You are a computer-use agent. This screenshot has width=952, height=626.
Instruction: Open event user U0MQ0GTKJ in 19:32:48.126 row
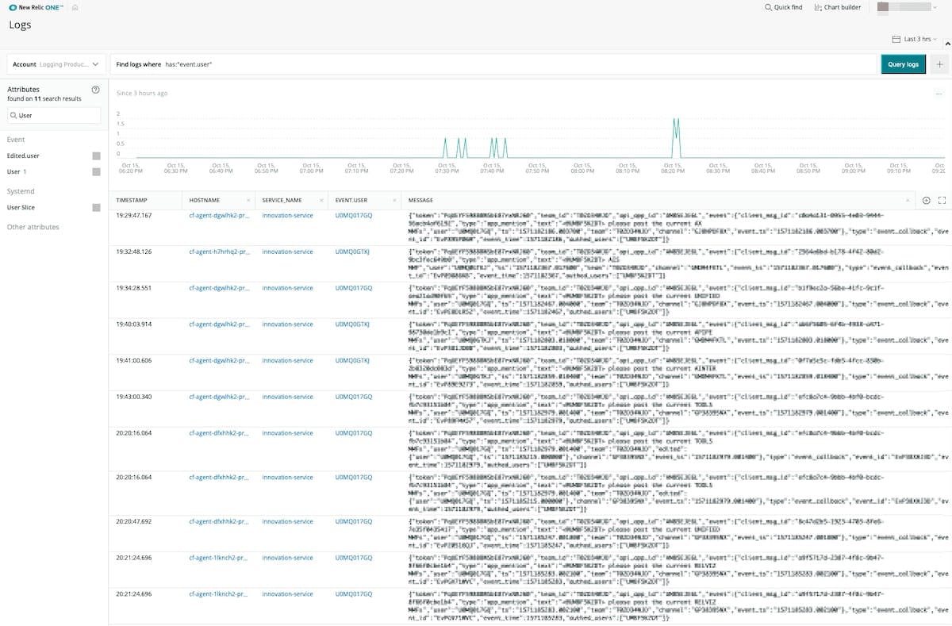[x=352, y=252]
